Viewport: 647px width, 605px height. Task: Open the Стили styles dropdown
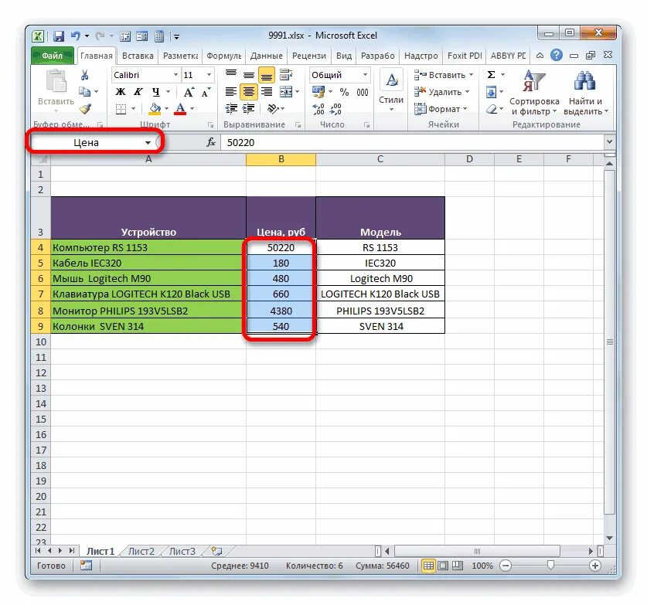click(391, 91)
